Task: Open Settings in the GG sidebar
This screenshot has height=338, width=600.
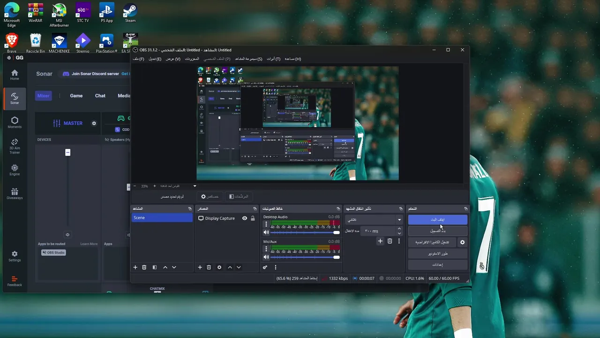Action: [15, 256]
